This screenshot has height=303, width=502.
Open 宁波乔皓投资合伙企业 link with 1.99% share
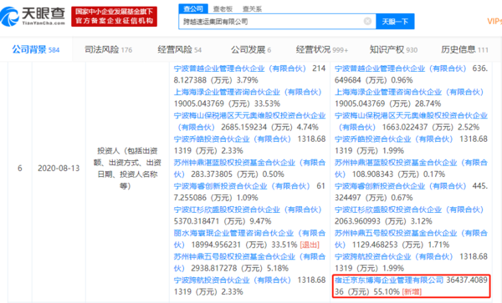[x=393, y=139]
